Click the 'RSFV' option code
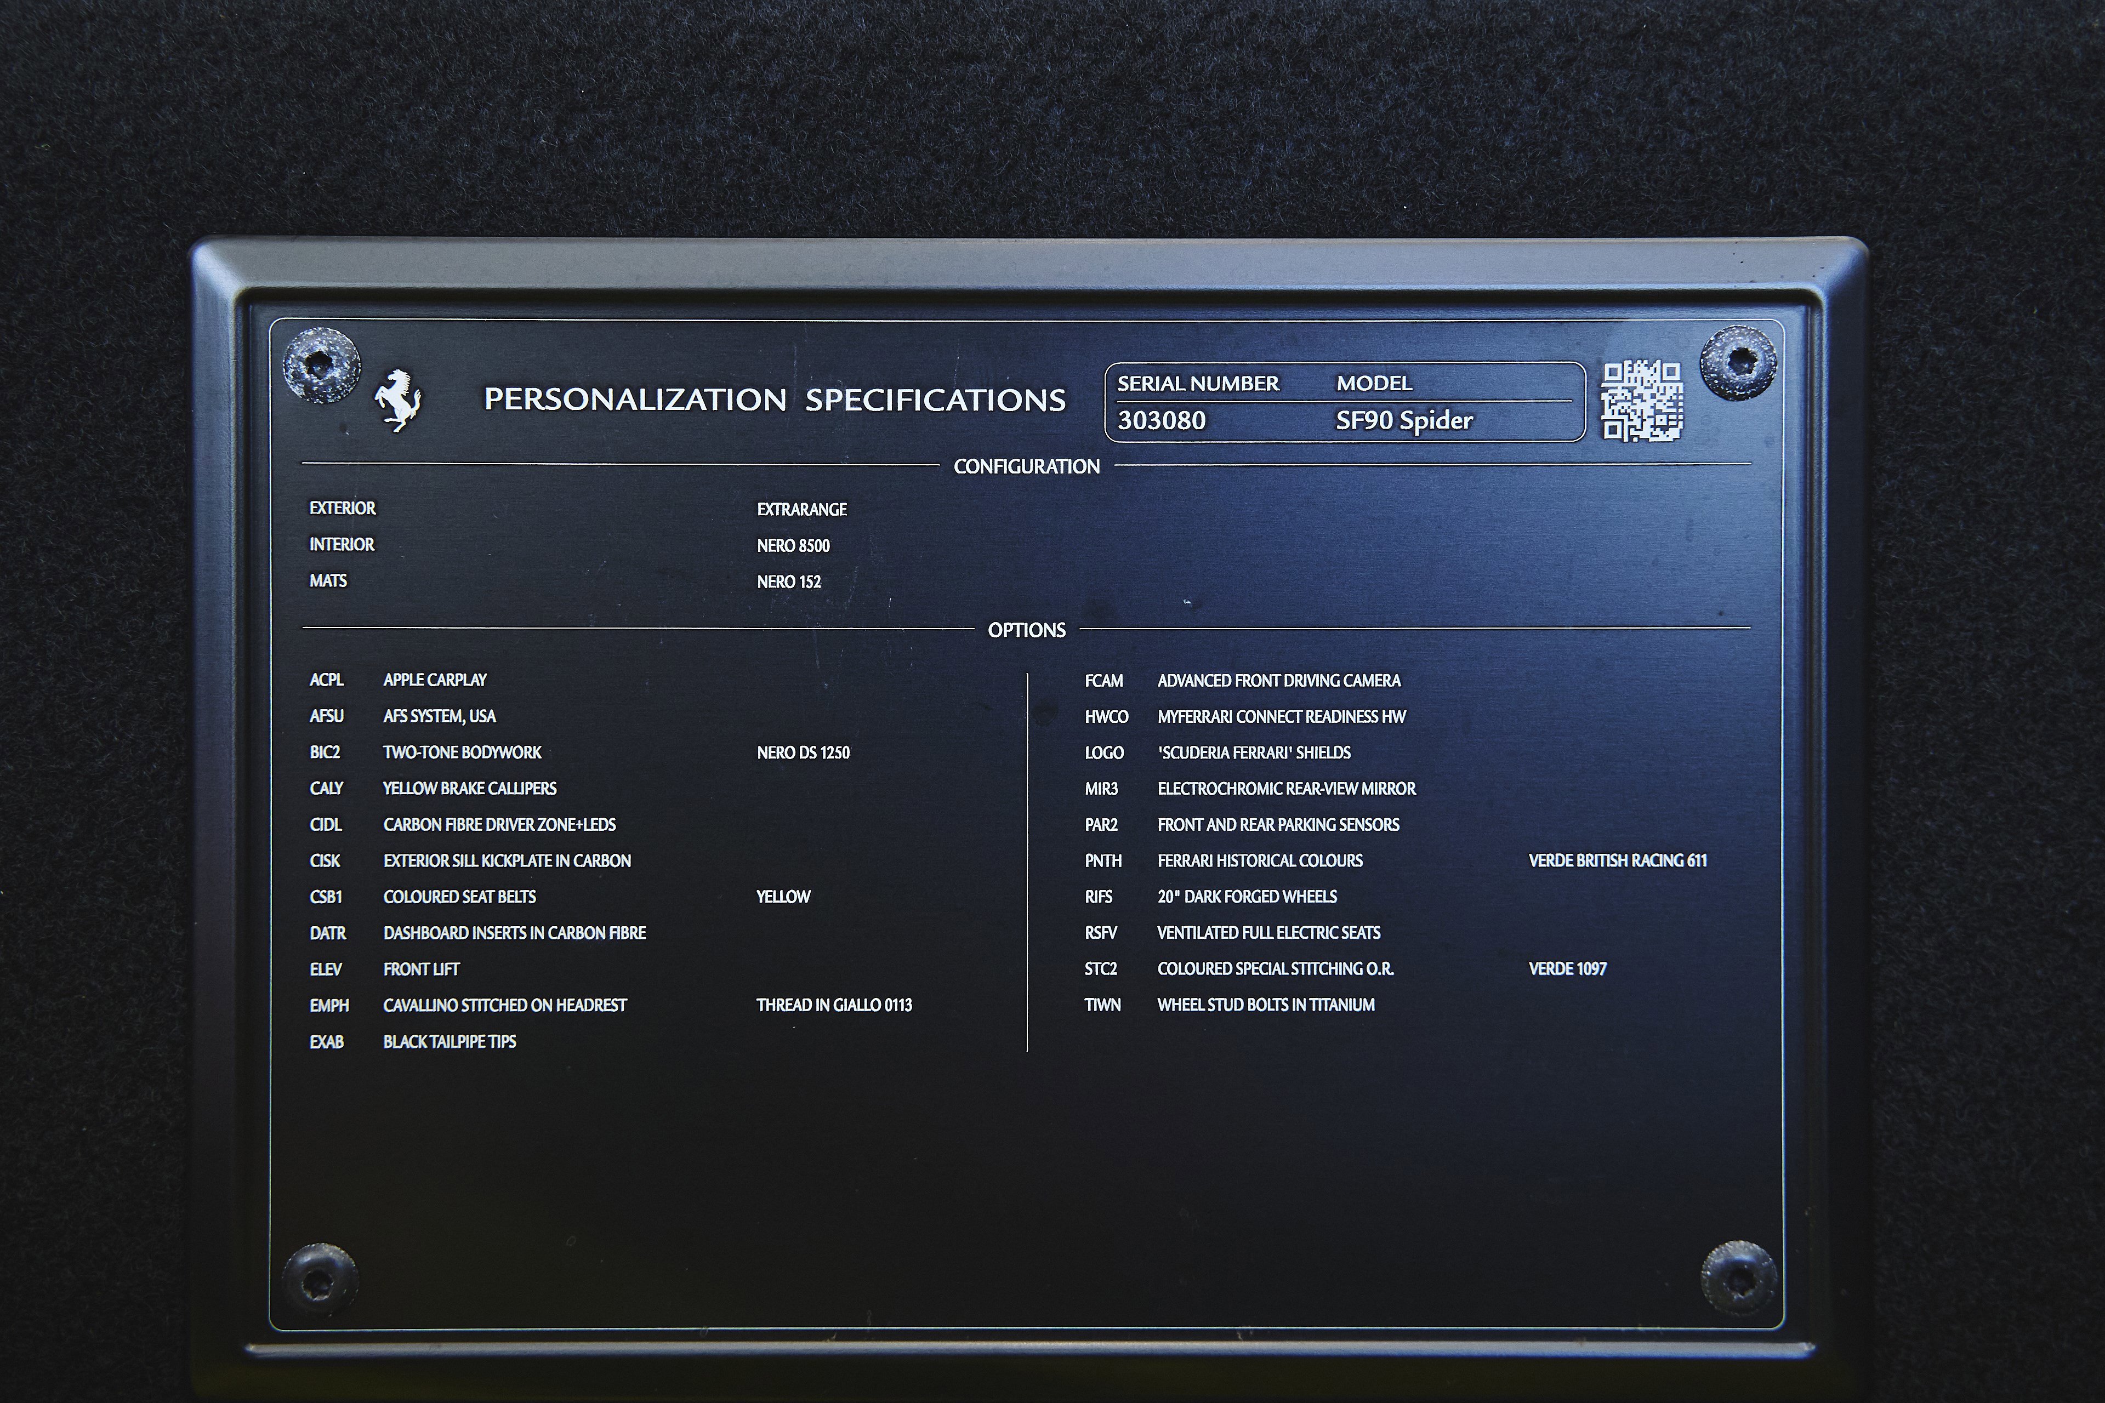 [1101, 932]
